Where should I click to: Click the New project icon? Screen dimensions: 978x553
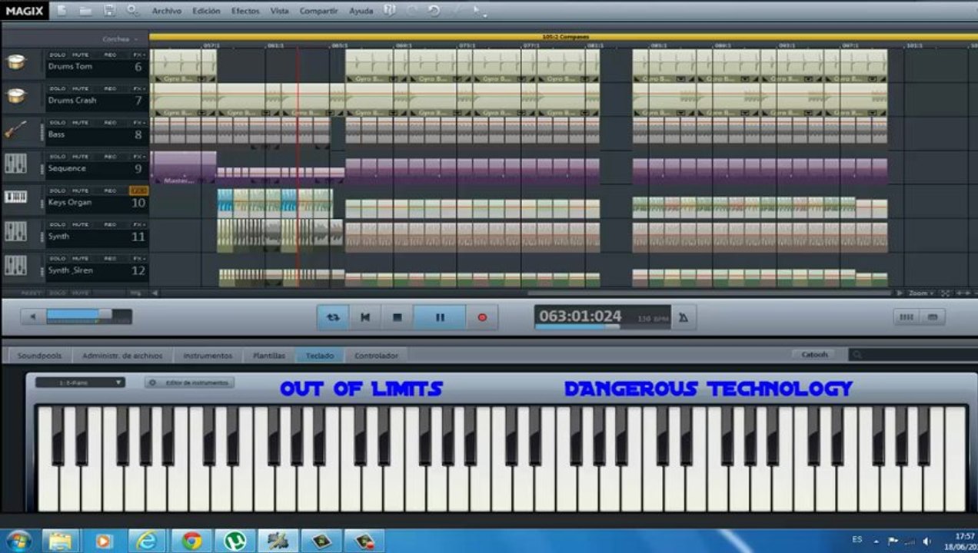tap(62, 11)
